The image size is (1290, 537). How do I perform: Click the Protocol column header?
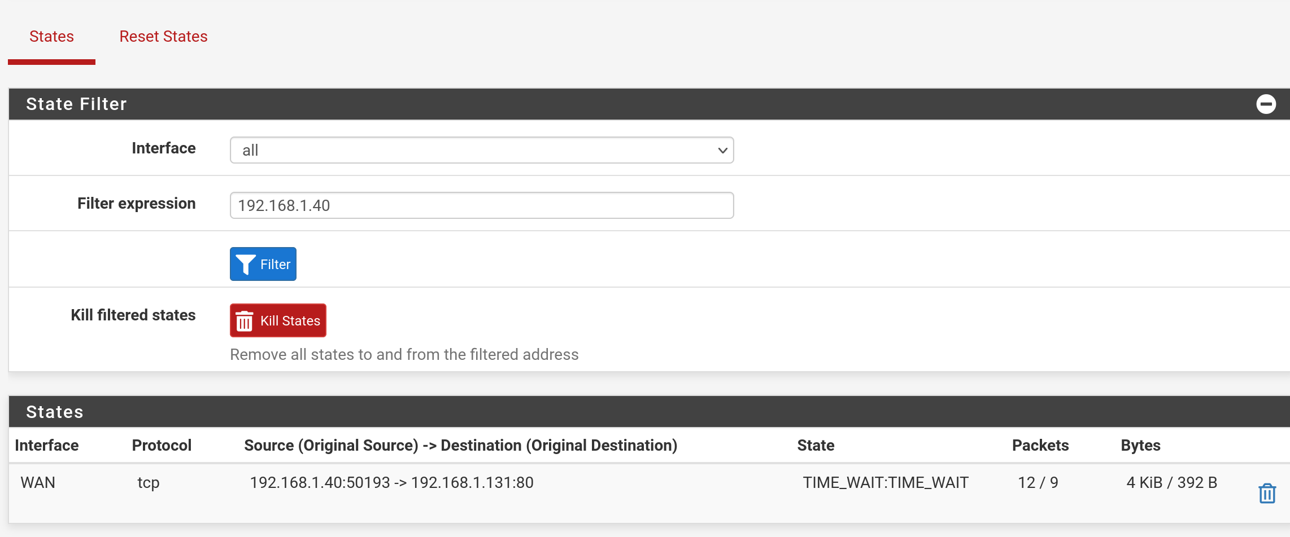(x=162, y=445)
